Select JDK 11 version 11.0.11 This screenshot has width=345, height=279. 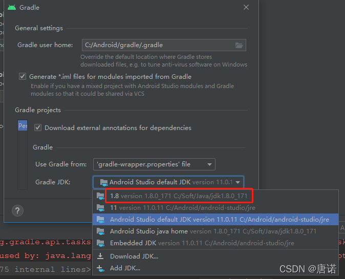(x=215, y=207)
